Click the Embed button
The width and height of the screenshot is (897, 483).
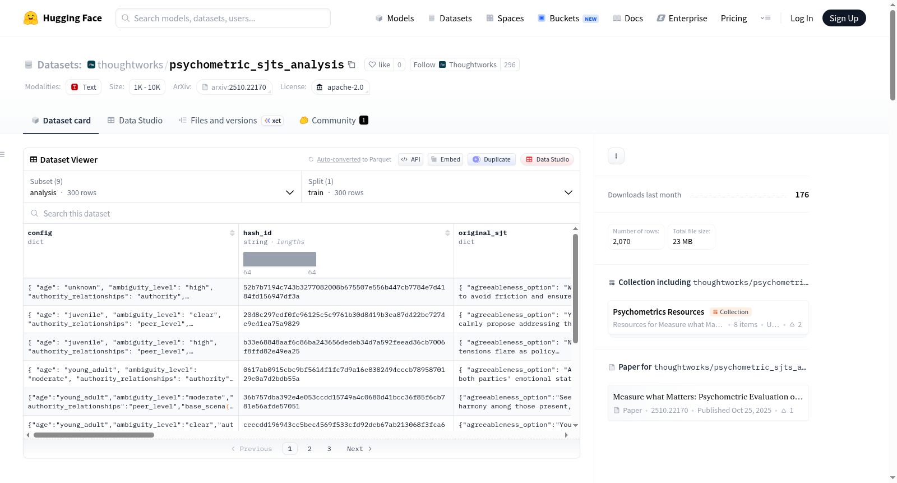coord(446,159)
